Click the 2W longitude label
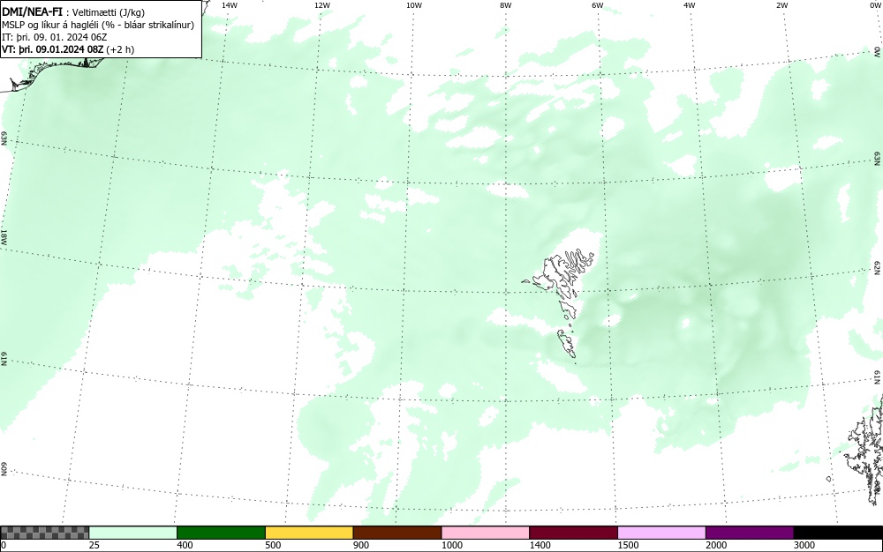 (781, 5)
